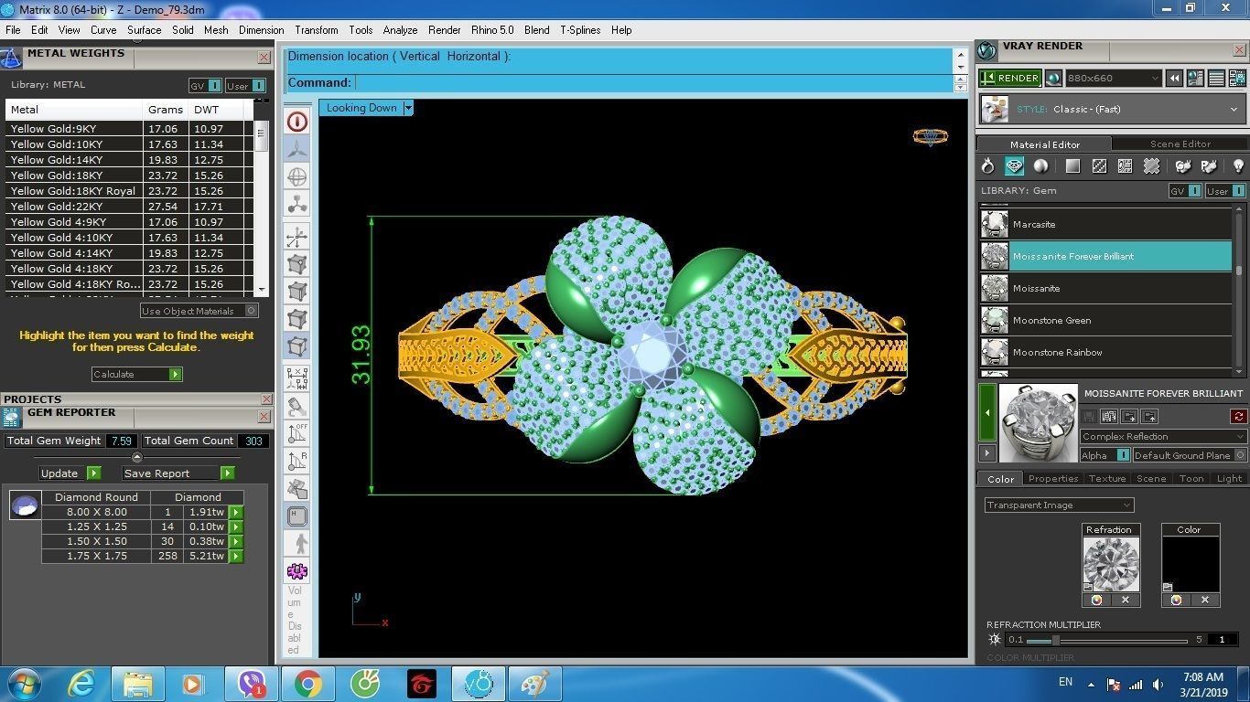This screenshot has height=702, width=1250.
Task: Open the Curve menu
Action: click(x=102, y=30)
